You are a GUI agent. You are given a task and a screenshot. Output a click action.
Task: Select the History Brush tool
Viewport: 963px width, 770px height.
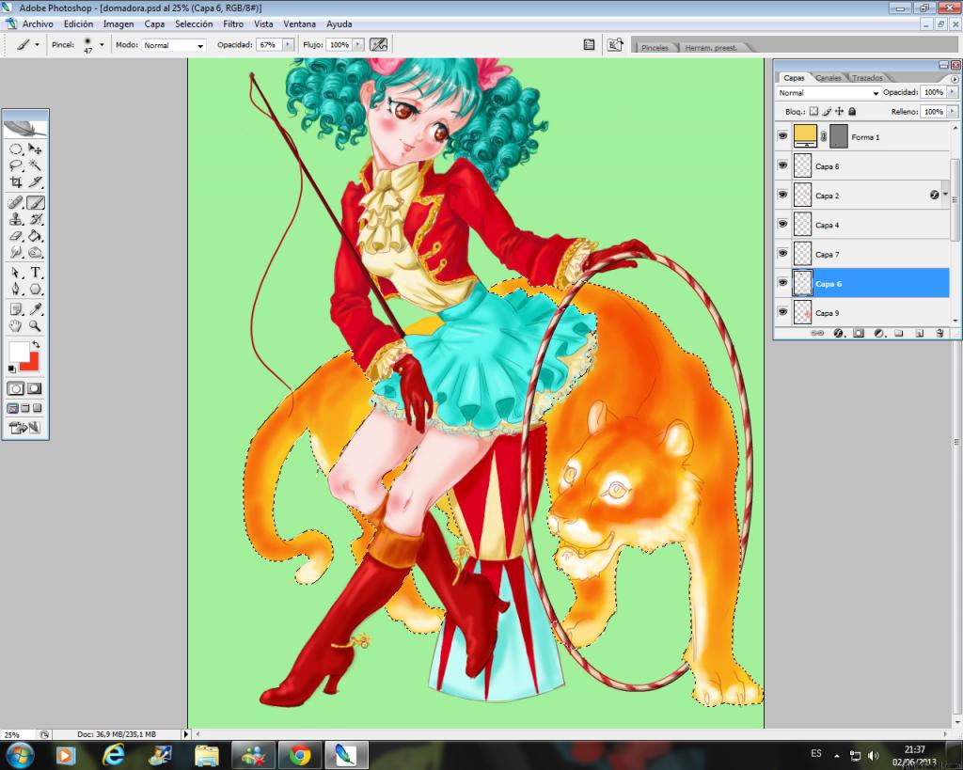click(36, 219)
